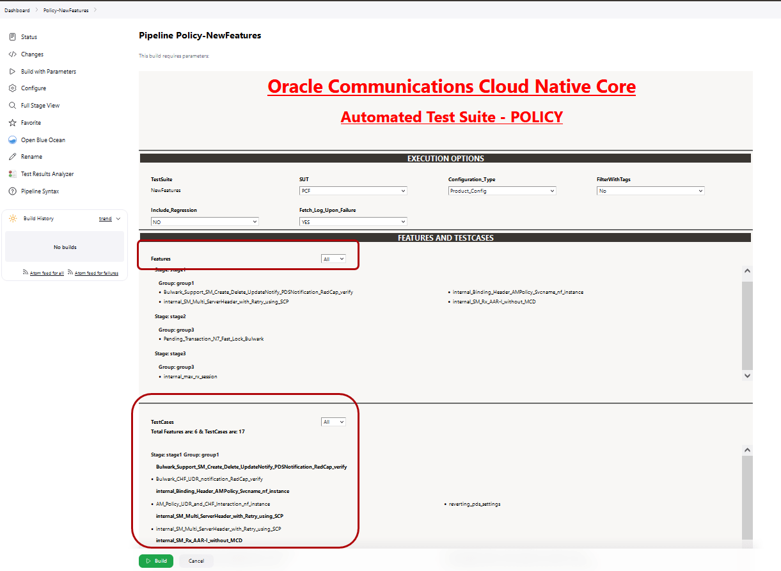The width and height of the screenshot is (781, 571).
Task: Click the Full Stage View magnifier icon
Action: (12, 106)
